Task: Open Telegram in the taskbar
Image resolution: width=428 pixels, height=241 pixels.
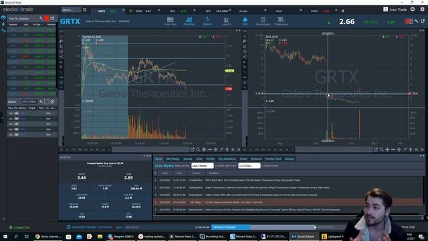Action: 120,236
